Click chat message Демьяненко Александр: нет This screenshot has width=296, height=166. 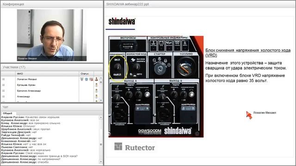coord(22,138)
